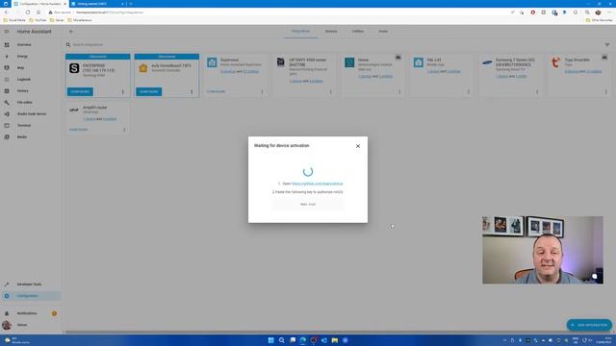Viewport: 616px width, 346px height.
Task: Click the Add Integration button
Action: [x=589, y=325]
